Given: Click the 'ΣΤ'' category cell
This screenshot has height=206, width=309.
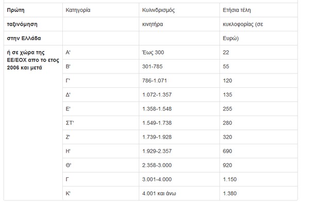Looking at the screenshot, I should (71, 123).
